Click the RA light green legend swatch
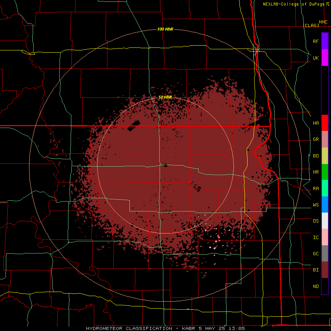Image resolution: width=331 pixels, height=331 pixels. click(325, 188)
